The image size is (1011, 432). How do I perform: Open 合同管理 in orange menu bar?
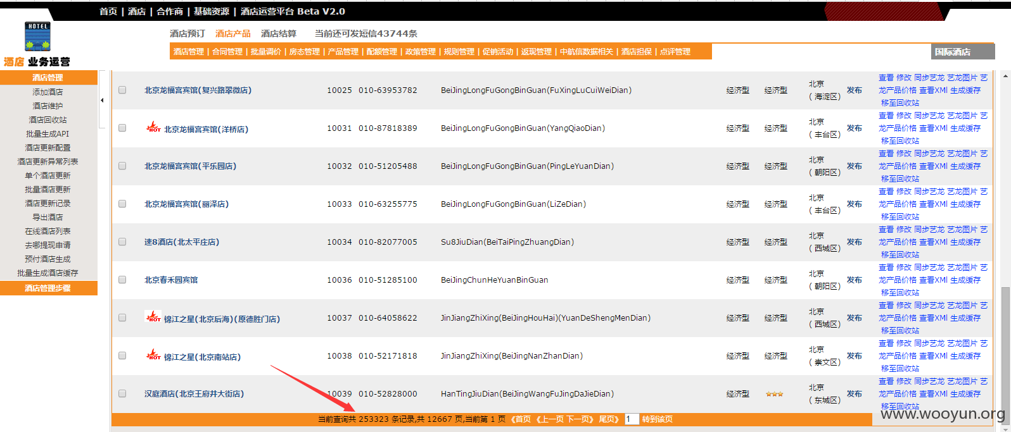(x=227, y=52)
